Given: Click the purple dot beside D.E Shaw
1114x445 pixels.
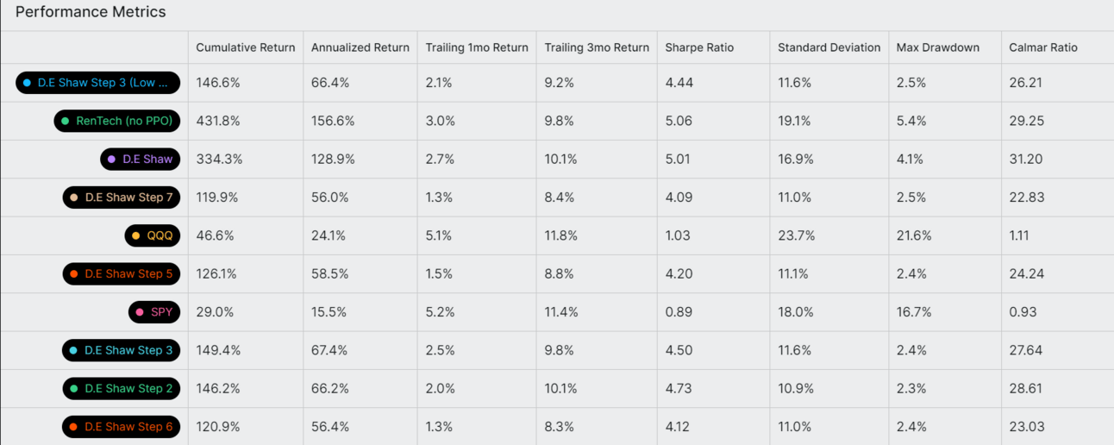Looking at the screenshot, I should 111,160.
